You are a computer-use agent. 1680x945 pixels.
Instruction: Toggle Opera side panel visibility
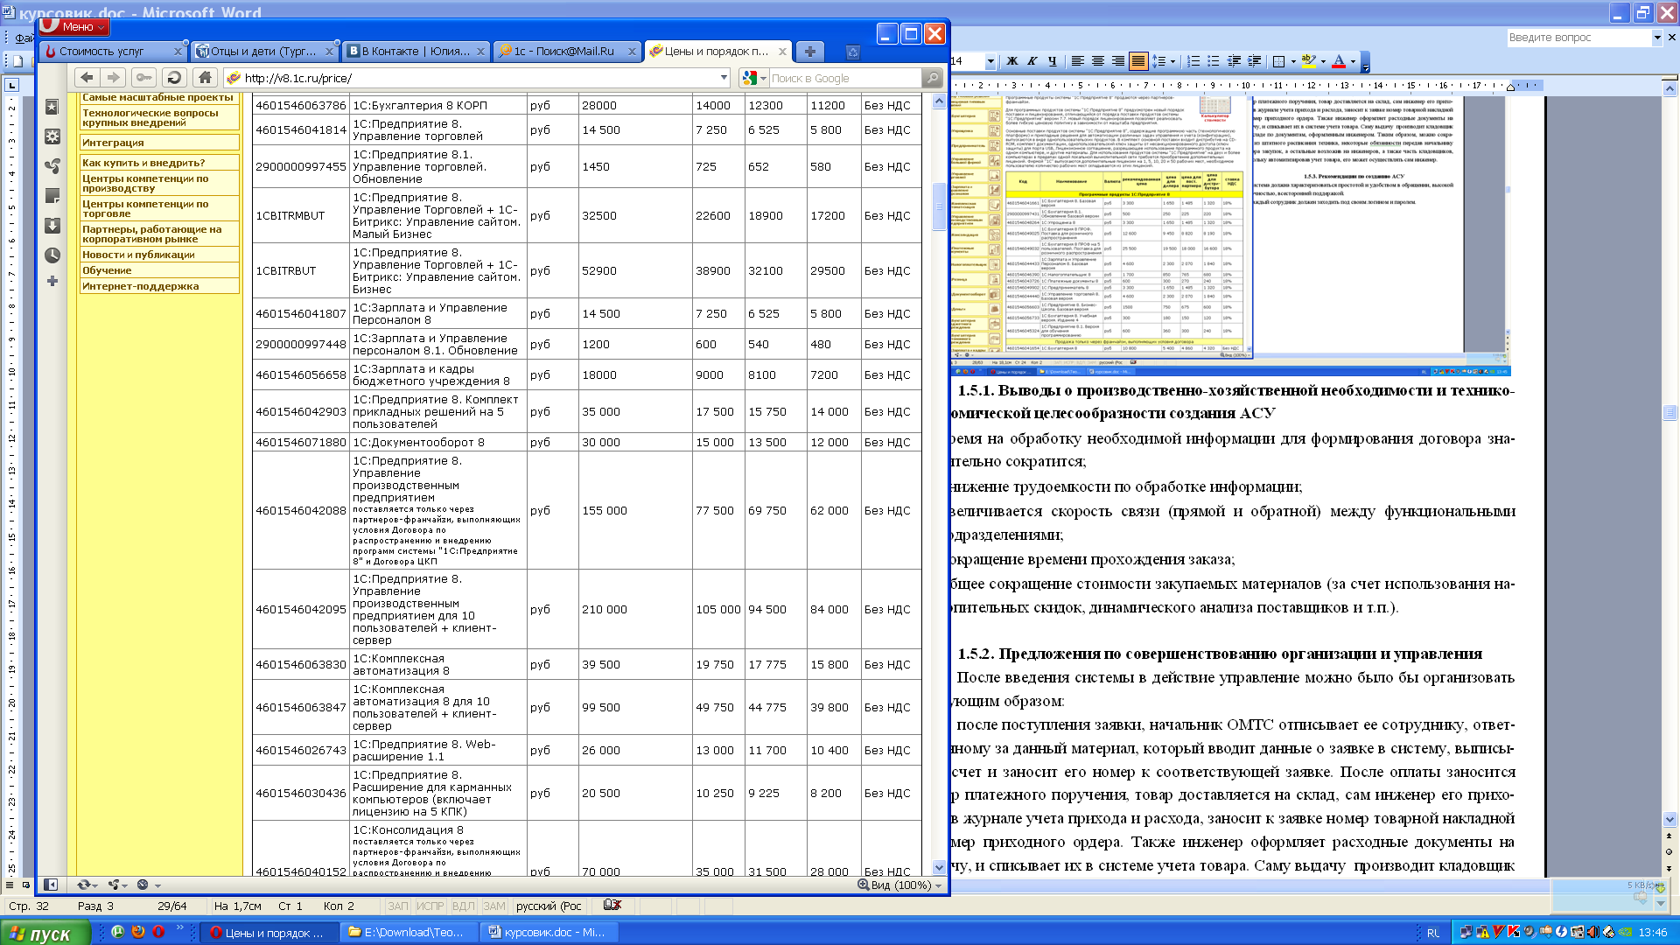click(51, 885)
